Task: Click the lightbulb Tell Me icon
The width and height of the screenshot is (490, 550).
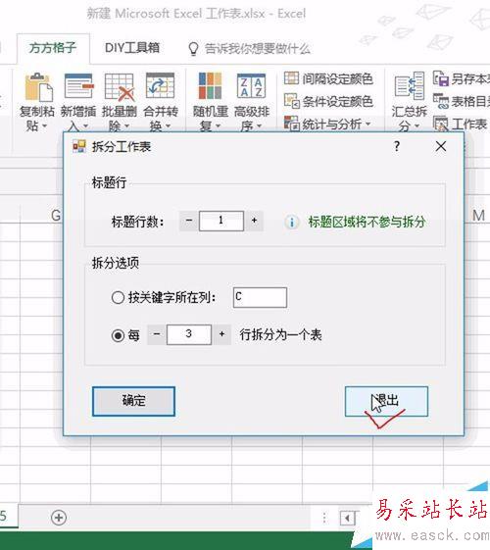Action: click(x=193, y=49)
